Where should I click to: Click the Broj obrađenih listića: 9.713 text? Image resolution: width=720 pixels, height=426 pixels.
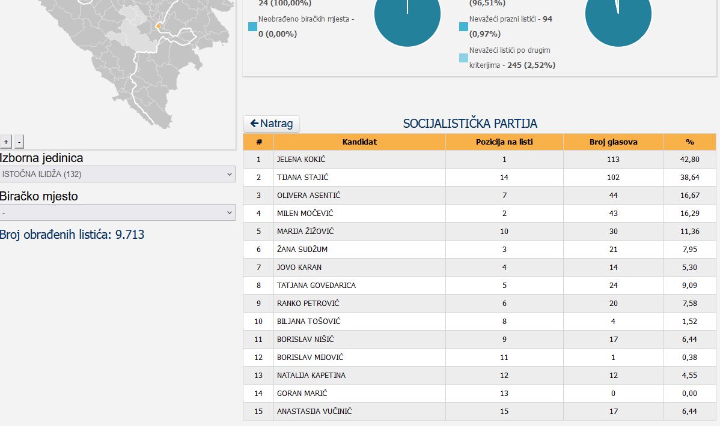pos(72,235)
